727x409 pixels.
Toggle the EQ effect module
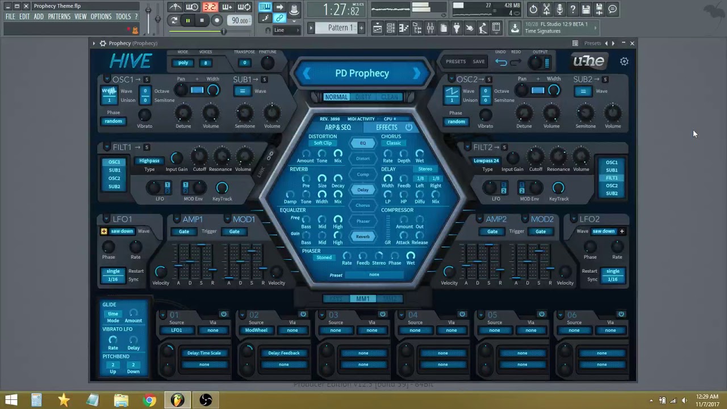pos(363,143)
